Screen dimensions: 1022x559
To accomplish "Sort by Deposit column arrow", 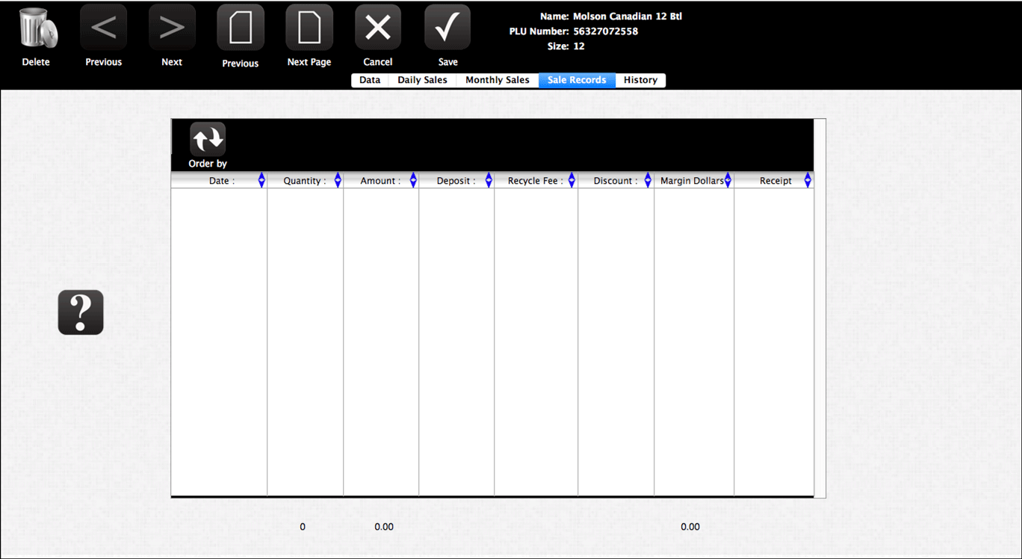I will click(x=489, y=181).
